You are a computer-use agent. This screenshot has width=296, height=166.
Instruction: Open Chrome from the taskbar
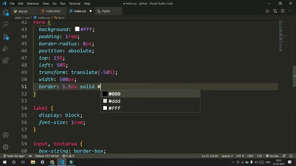pyautogui.click(x=52, y=162)
